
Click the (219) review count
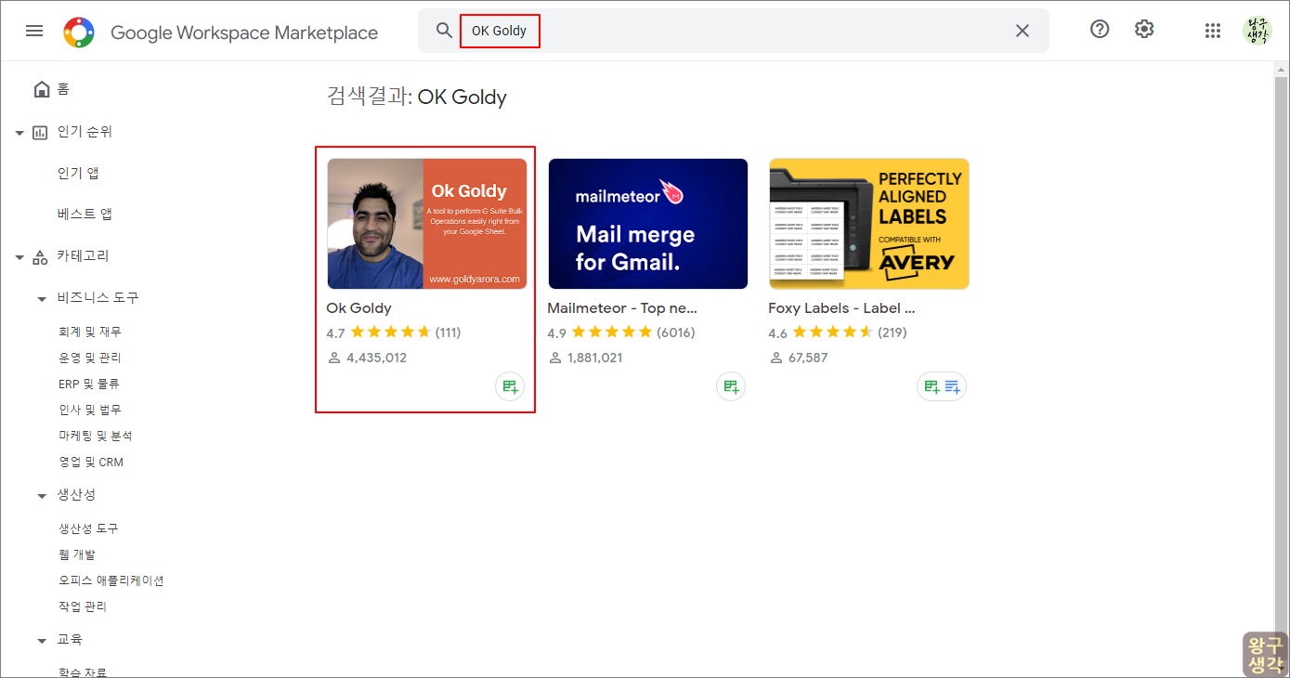click(x=893, y=332)
